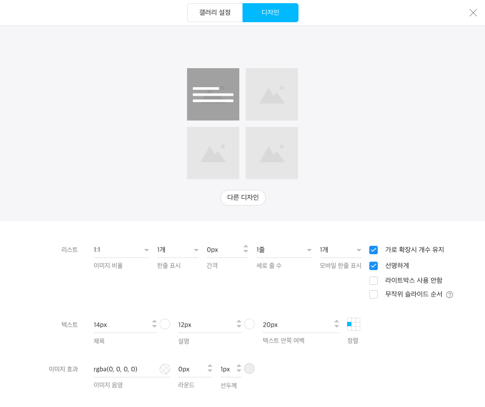The image size is (485, 407).
Task: Click the 다른 디자인 button
Action: coord(243,198)
